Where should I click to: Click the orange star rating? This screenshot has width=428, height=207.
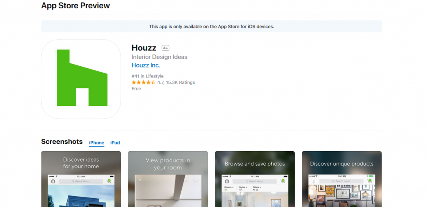(x=143, y=82)
